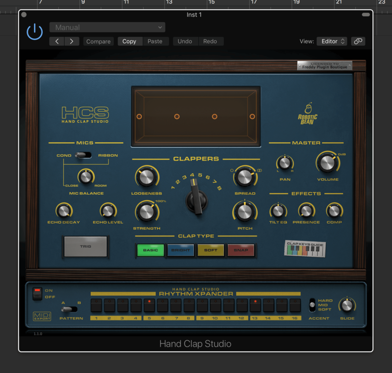This screenshot has height=373, width=392.
Task: Toggle sequencer step 4
Action: 136,305
